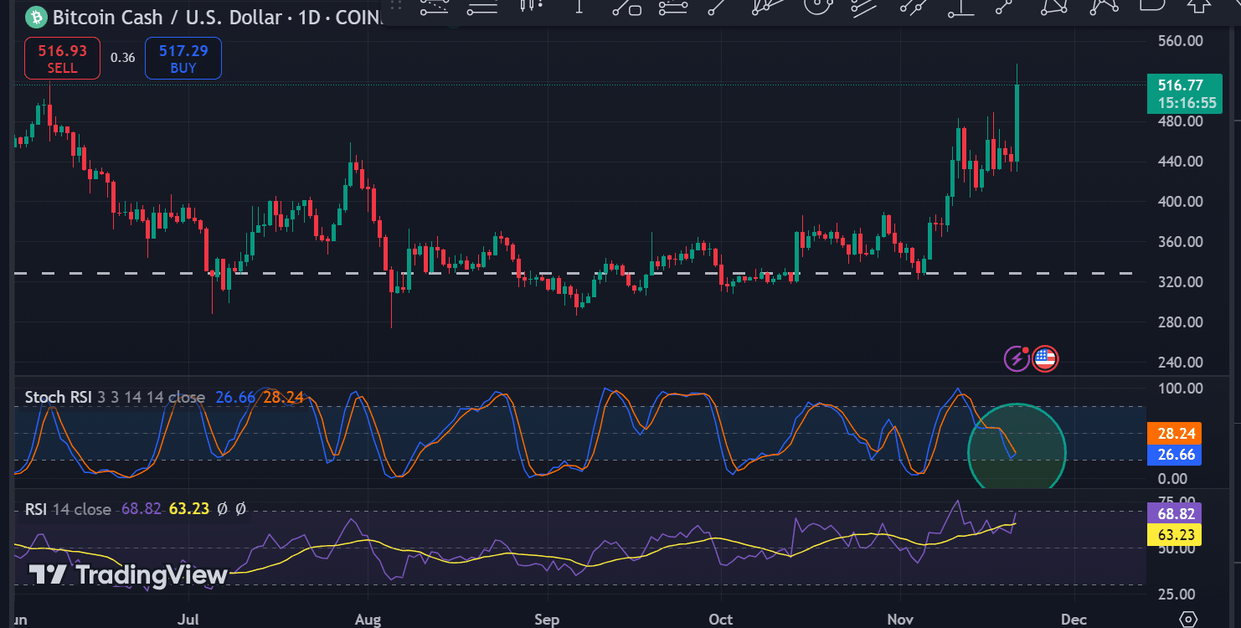Click the Oct label on time axis
This screenshot has width=1241, height=628.
pos(720,620)
